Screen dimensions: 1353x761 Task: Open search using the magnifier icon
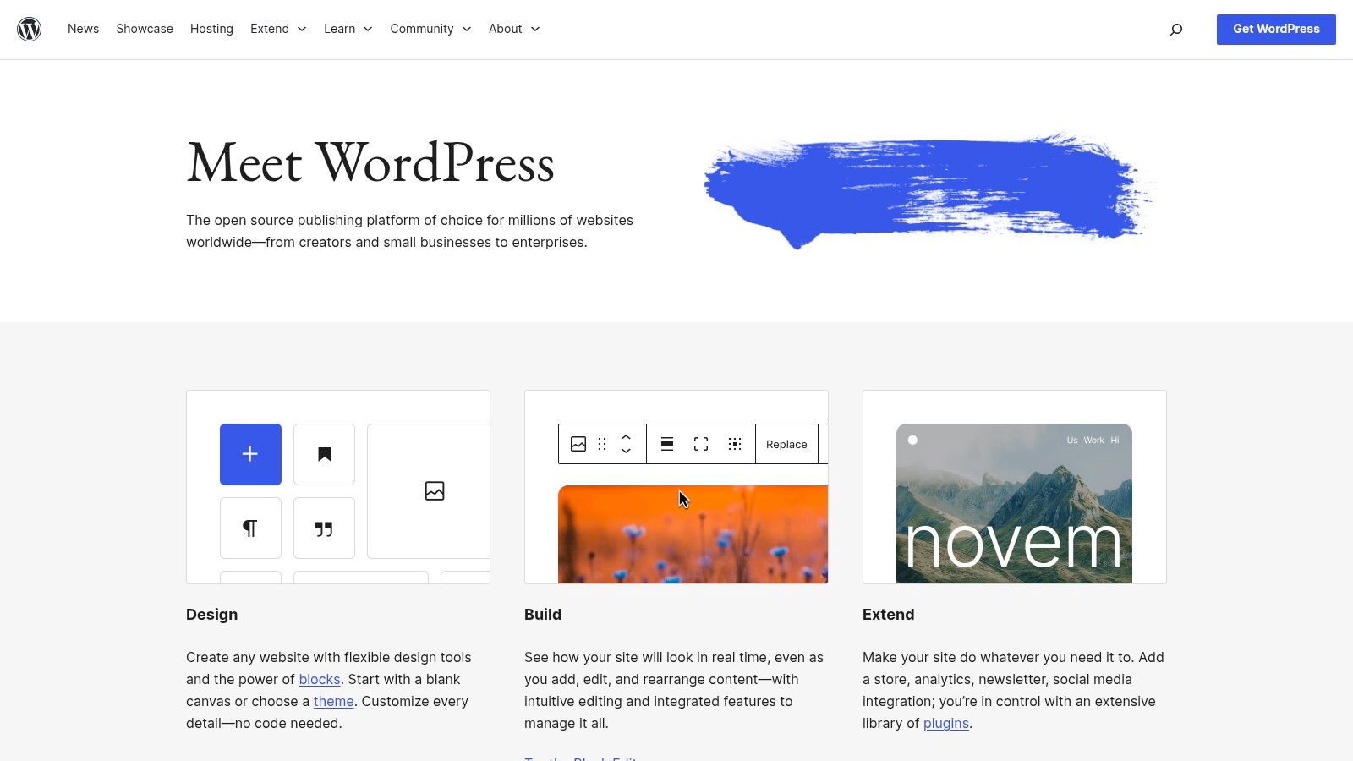[x=1175, y=29]
